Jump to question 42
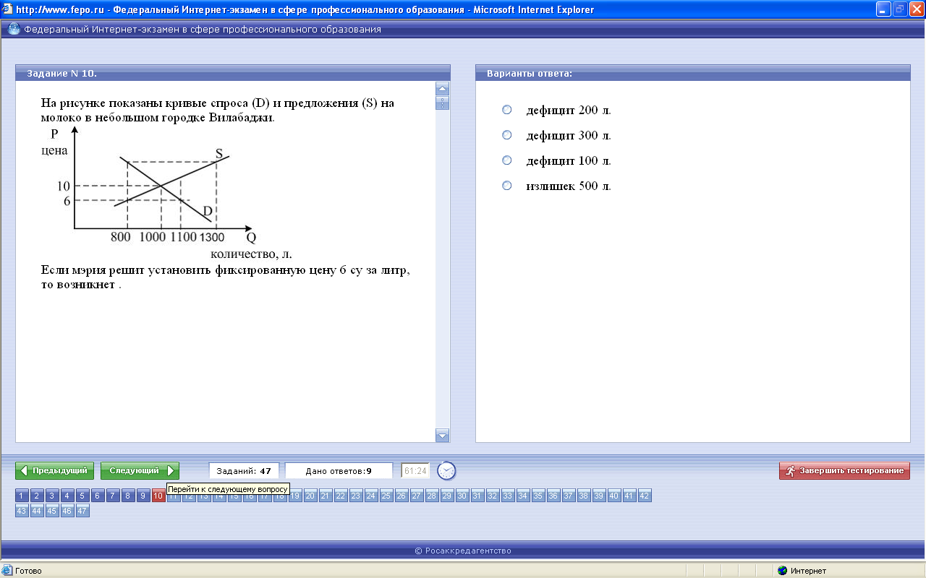The height and width of the screenshot is (578, 926). (645, 496)
